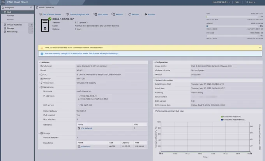Click the Memory icon in Hardware
The height and width of the screenshot is (161, 265).
pyautogui.click(x=41, y=79)
